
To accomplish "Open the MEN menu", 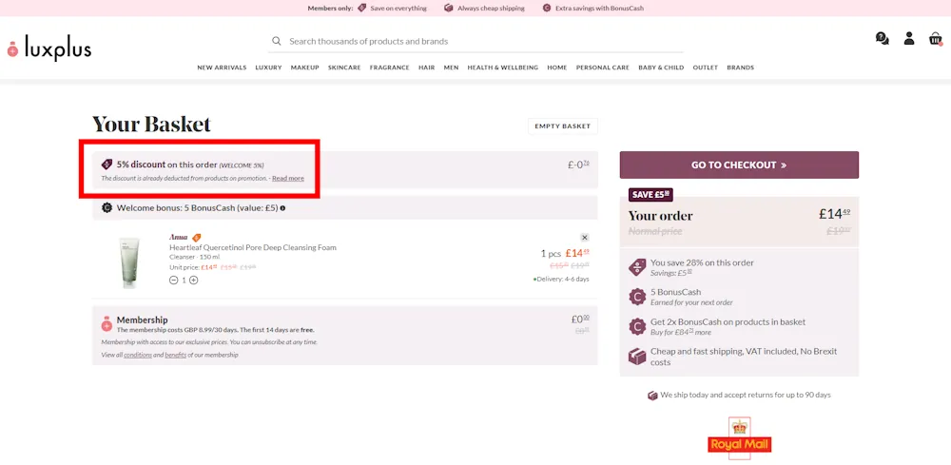I will point(451,68).
